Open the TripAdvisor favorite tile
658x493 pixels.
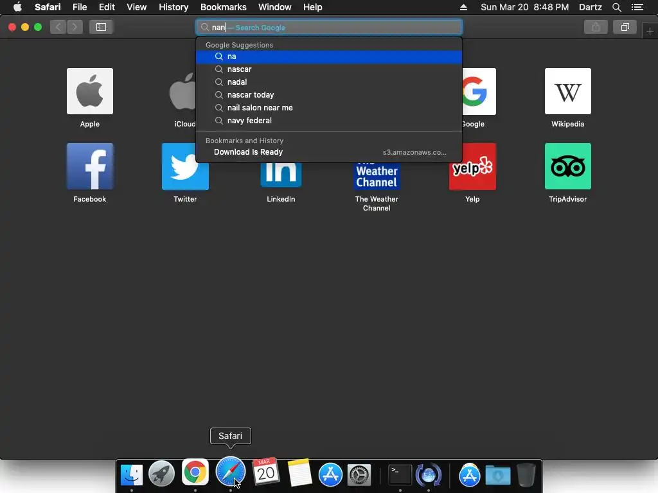pyautogui.click(x=568, y=166)
